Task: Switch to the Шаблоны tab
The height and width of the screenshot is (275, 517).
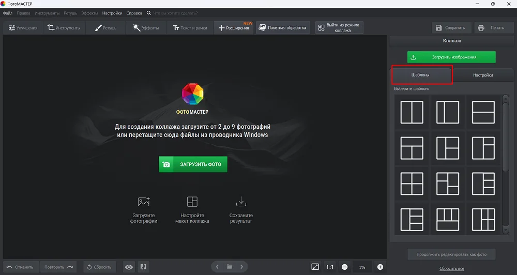Action: coord(420,75)
